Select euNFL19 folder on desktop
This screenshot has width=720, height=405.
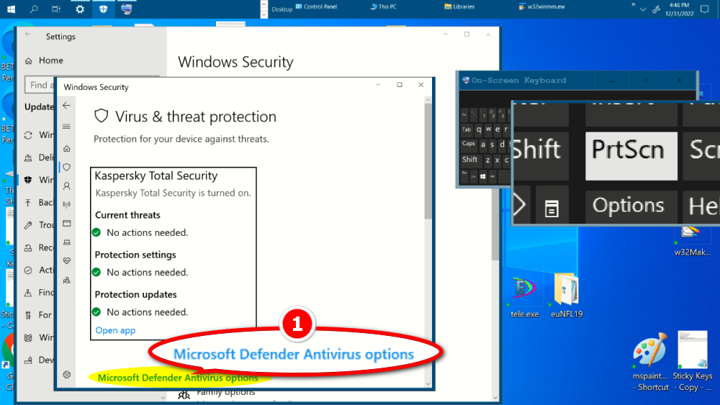[x=566, y=296]
